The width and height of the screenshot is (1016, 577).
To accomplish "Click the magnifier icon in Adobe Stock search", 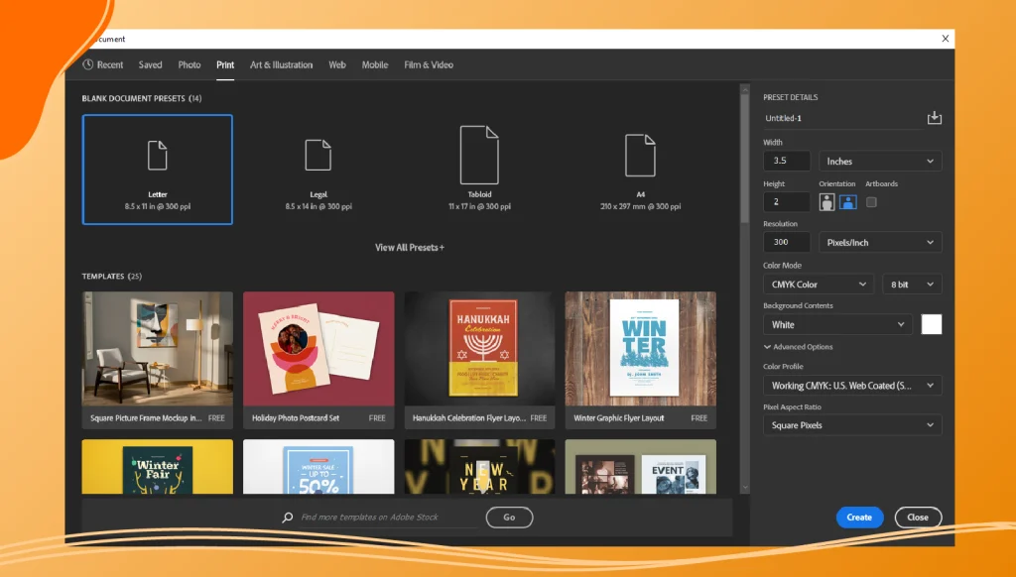I will [x=287, y=518].
